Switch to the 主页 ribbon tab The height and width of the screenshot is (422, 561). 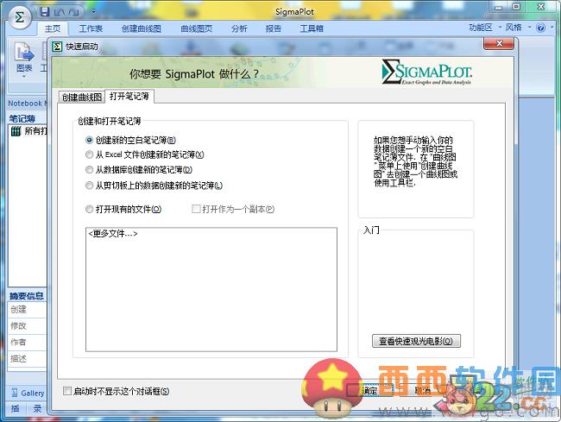point(53,28)
